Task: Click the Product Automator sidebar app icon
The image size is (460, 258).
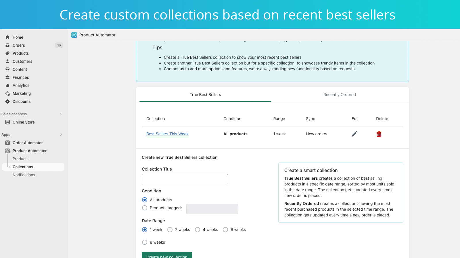Action: (7, 151)
